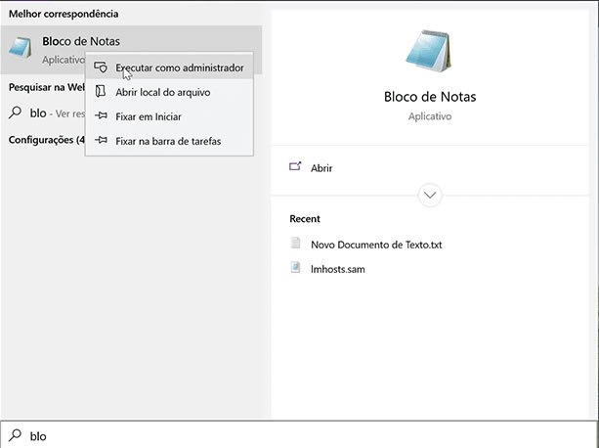This screenshot has height=448, width=599.
Task: Click the magnifier icon in the search box
Action: click(x=16, y=434)
